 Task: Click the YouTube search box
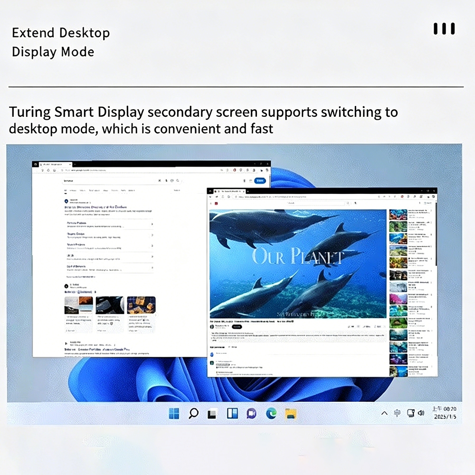click(315, 203)
